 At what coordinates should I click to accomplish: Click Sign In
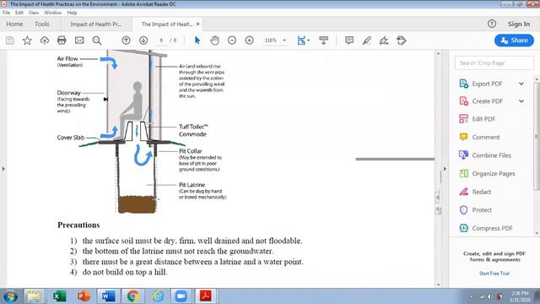pos(519,24)
